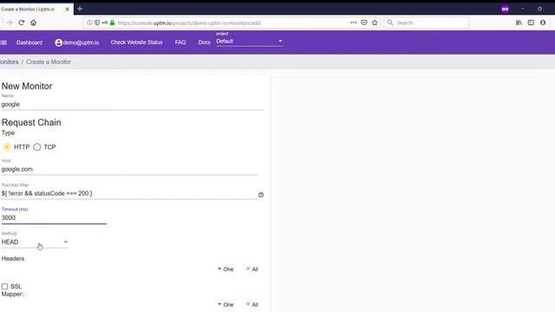The height and width of the screenshot is (312, 555).
Task: Open the FAQ page
Action: click(180, 42)
